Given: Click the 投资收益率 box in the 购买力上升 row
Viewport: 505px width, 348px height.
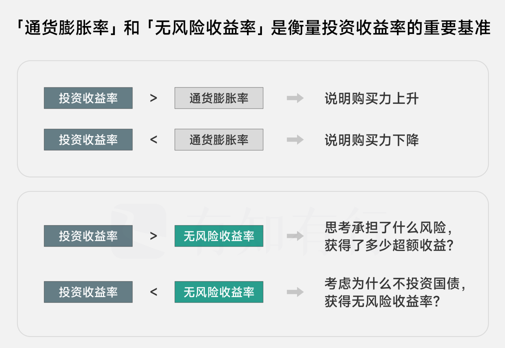Looking at the screenshot, I should pos(88,98).
